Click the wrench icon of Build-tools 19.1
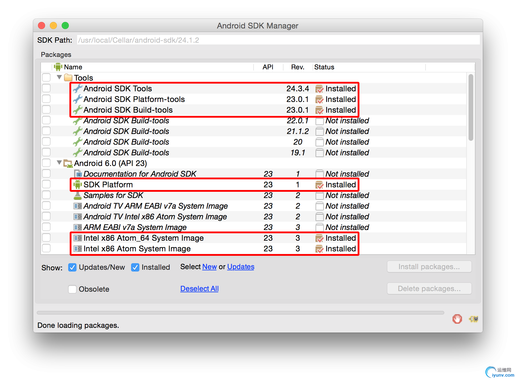 pyautogui.click(x=78, y=152)
